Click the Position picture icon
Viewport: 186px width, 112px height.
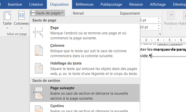pyautogui.click(x=171, y=15)
